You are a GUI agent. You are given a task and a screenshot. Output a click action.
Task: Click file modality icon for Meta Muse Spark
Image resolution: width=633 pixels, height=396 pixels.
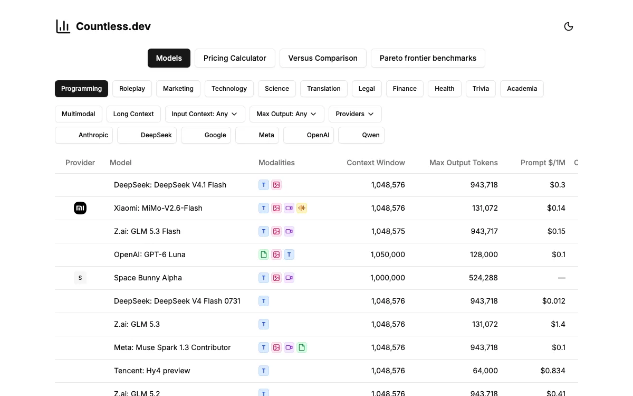(x=302, y=347)
